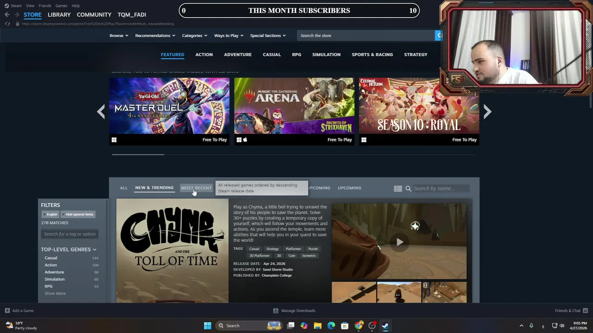
Task: Collapse the Top-Level Genres section
Action: [69, 249]
